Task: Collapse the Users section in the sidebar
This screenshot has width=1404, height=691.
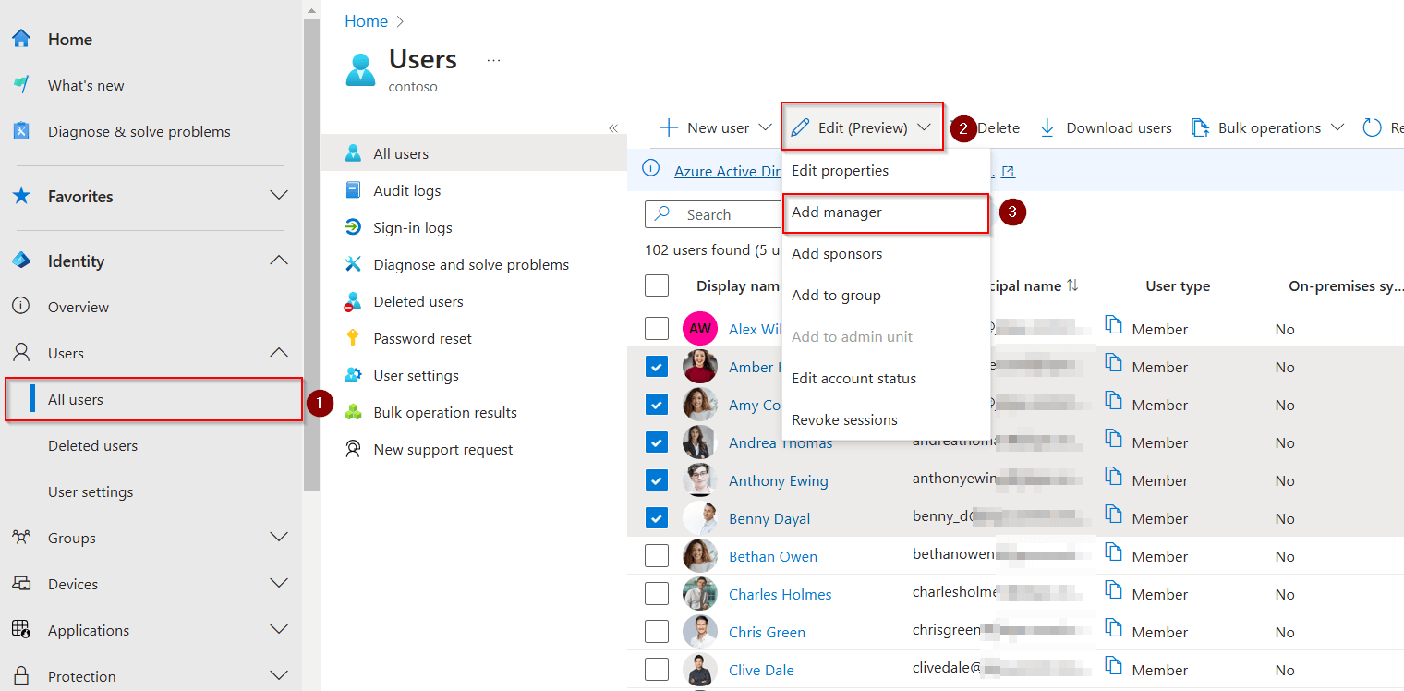Action: click(x=278, y=352)
